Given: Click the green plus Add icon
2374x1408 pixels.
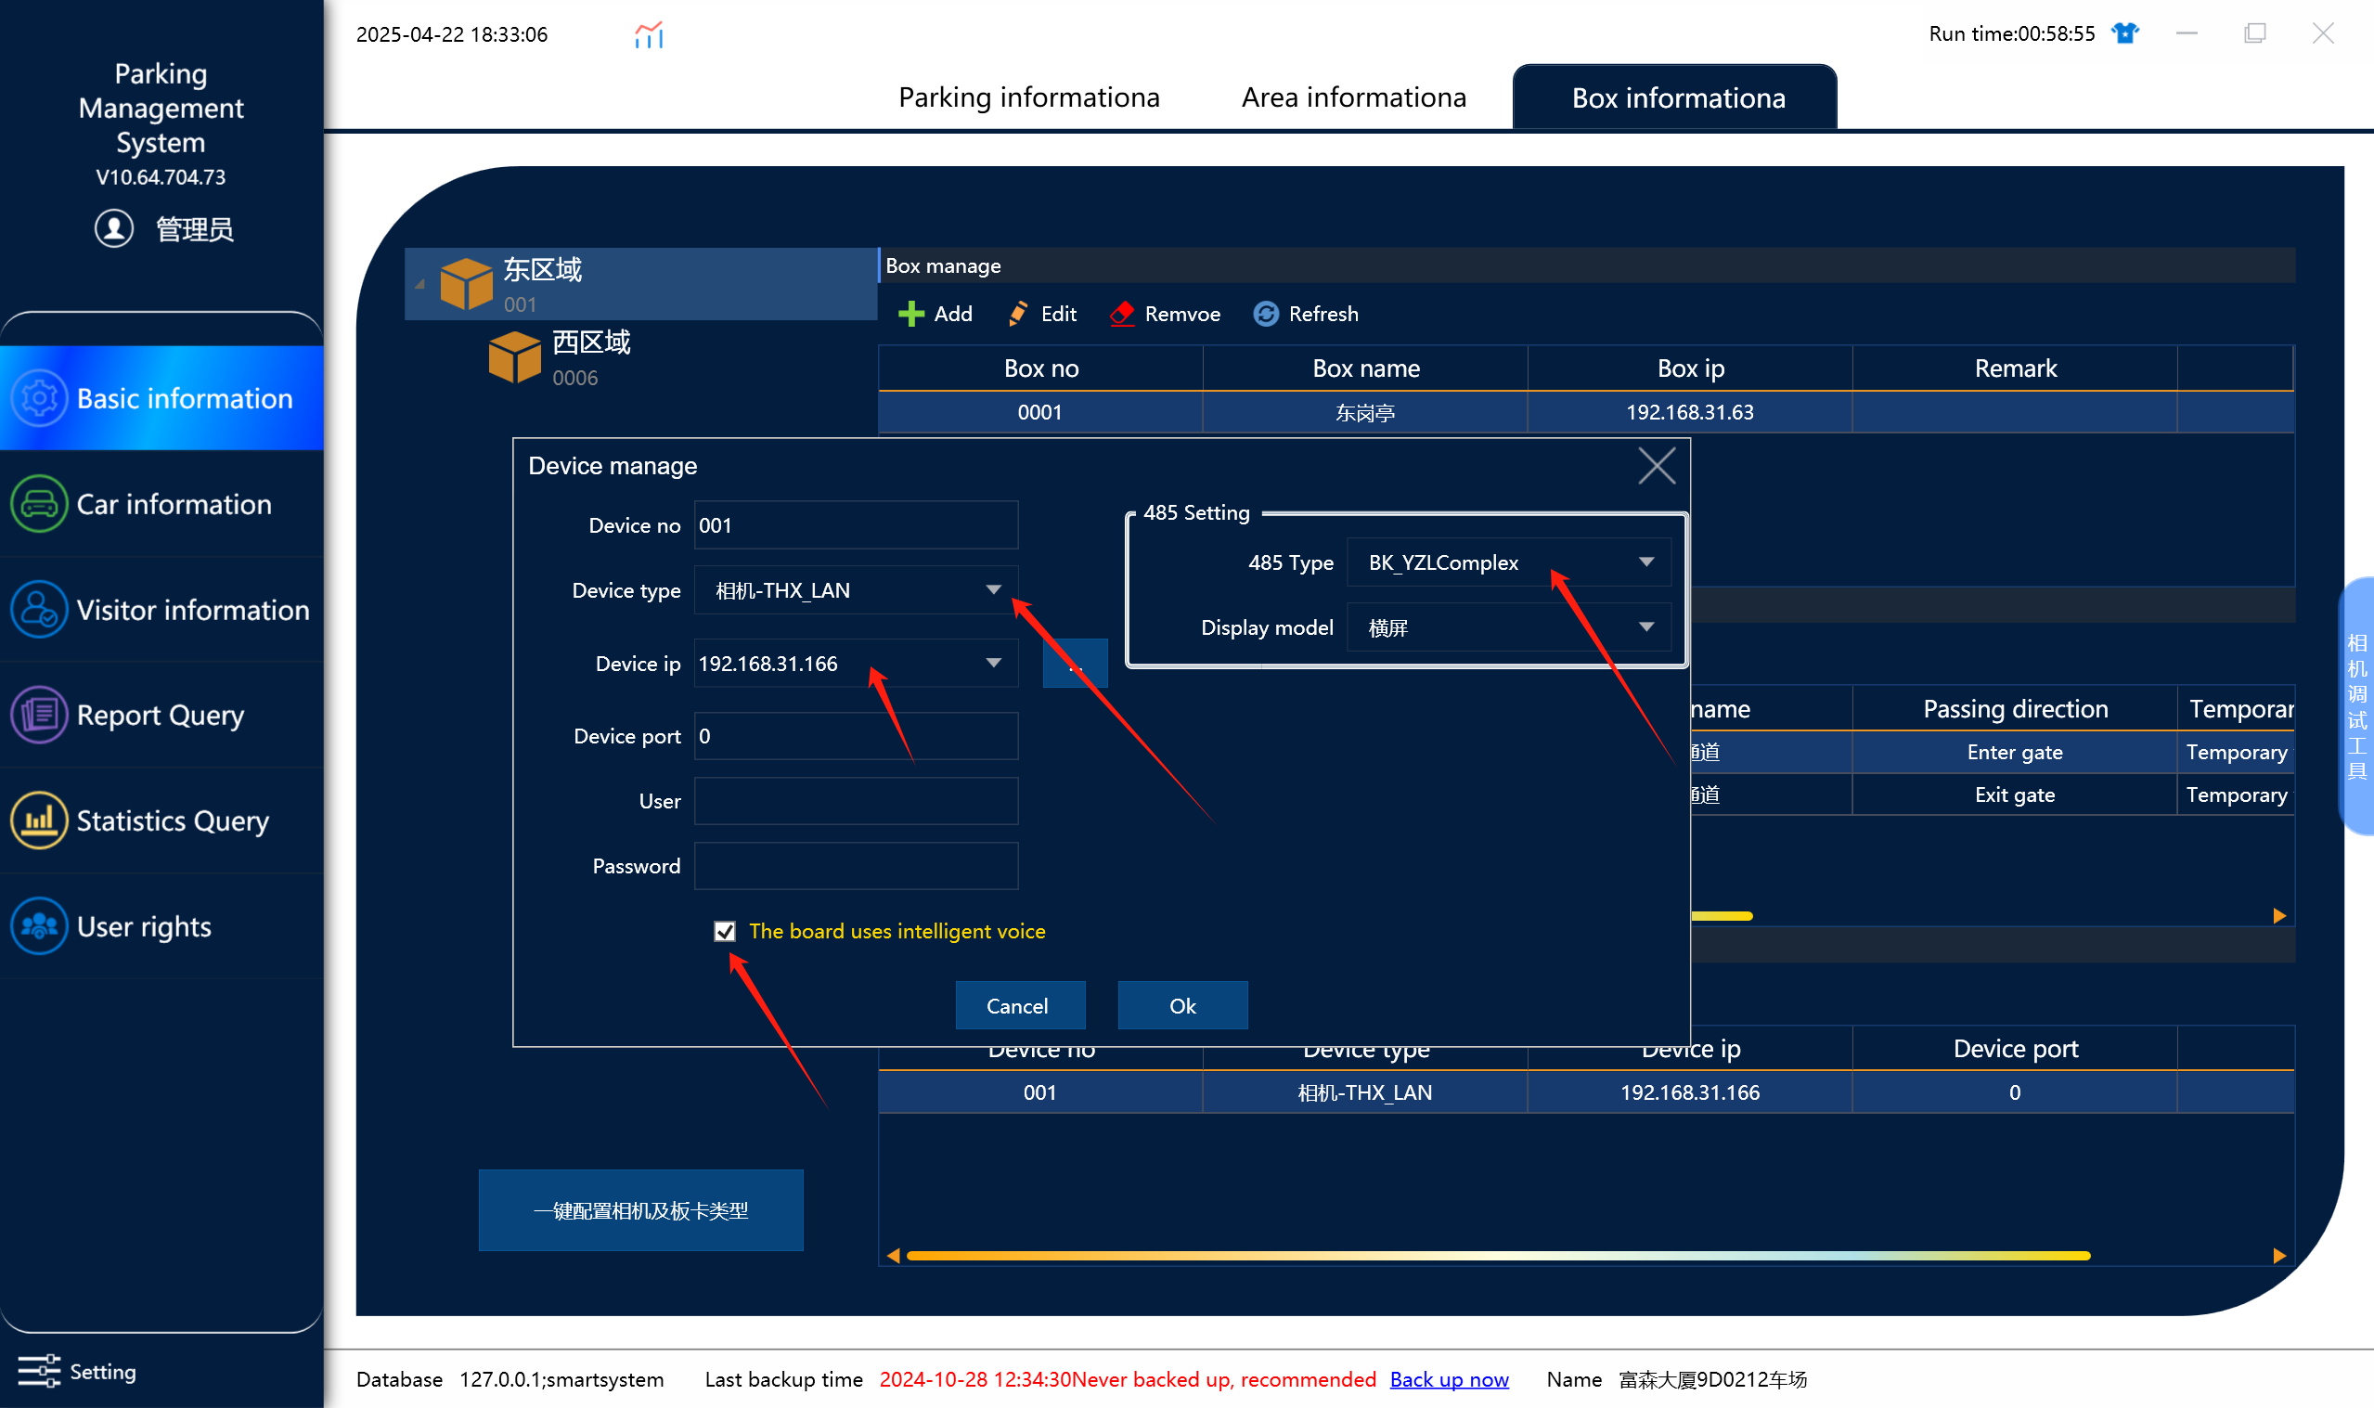Looking at the screenshot, I should pos(910,314).
